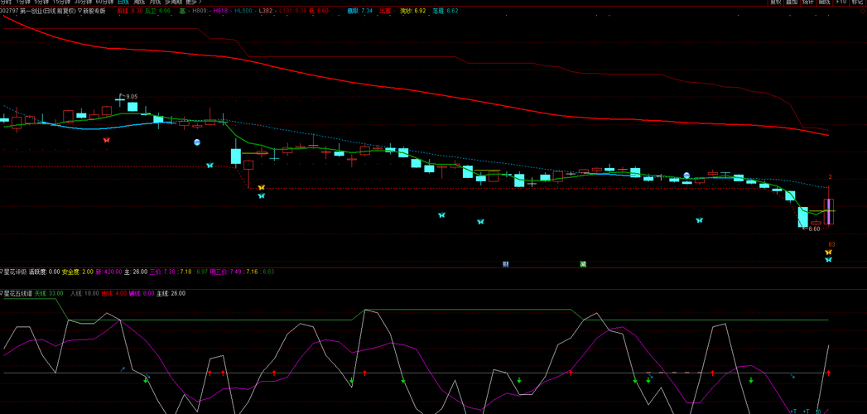Switch to the 1分钟 period tab

tap(23, 2)
